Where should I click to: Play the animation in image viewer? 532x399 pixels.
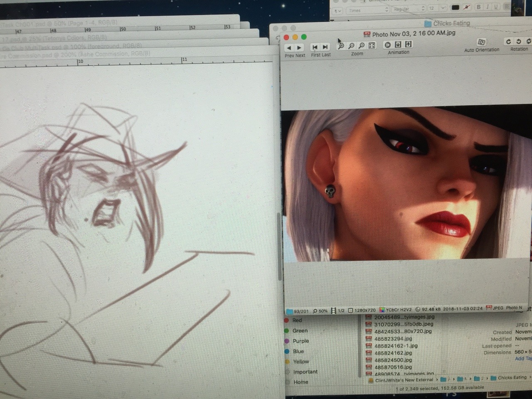click(387, 44)
